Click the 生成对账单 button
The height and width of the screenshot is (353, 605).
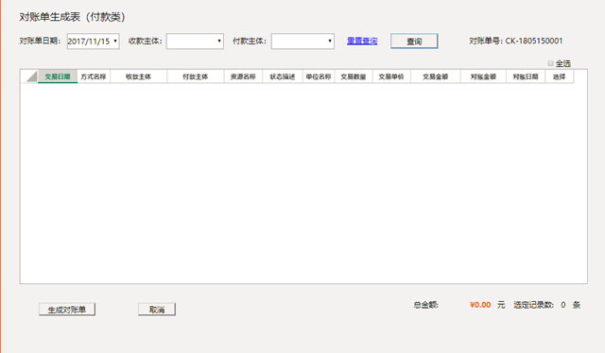[67, 310]
